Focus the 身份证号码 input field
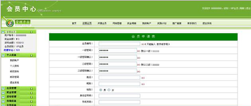The height and width of the screenshot is (106, 251). (119, 96)
